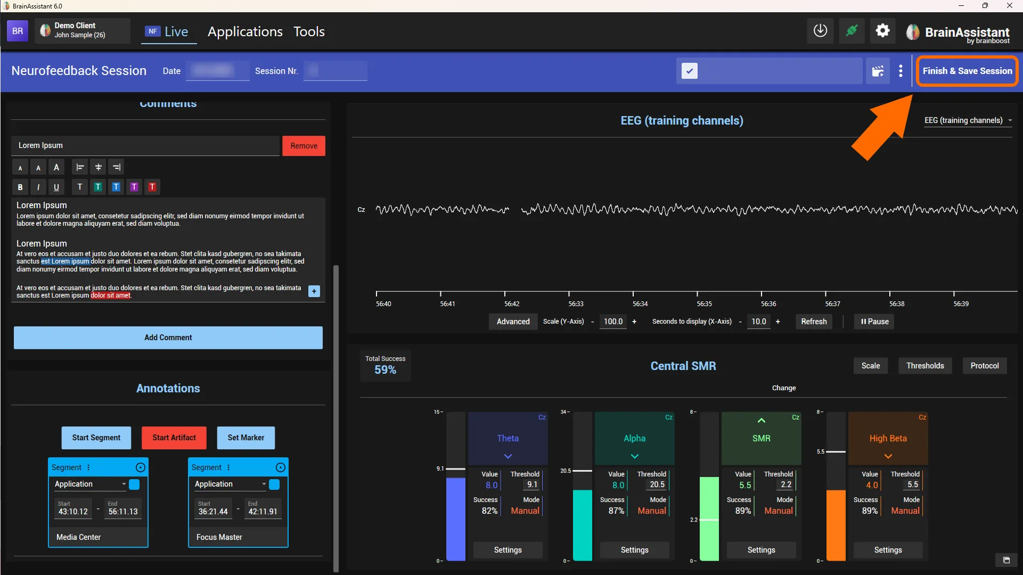Choose red text color T
Viewport: 1023px width, 575px height.
[x=152, y=187]
